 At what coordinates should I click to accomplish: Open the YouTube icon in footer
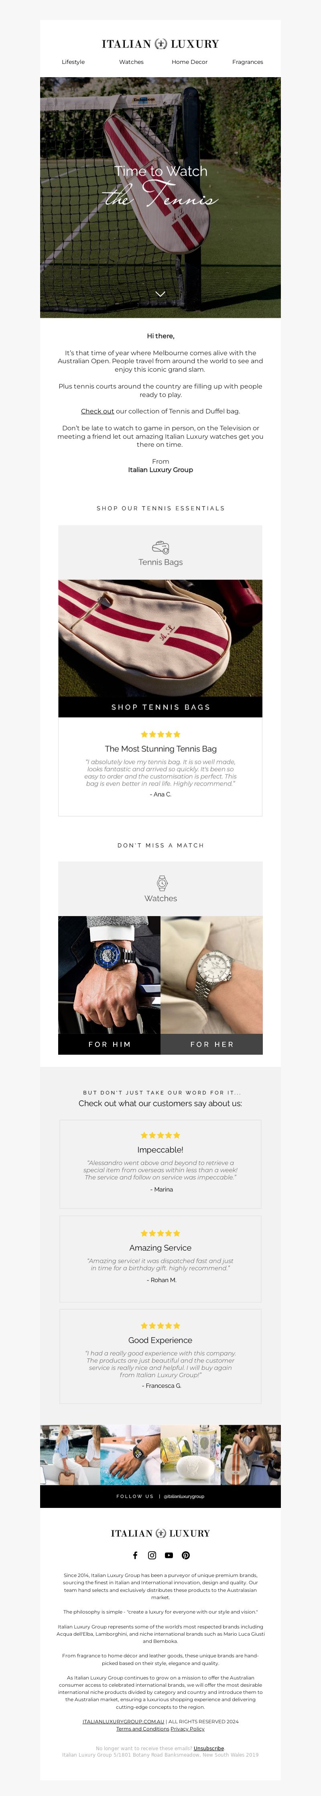tap(169, 1555)
